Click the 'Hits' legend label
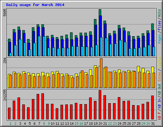Viewport: 163px width, 127px height. click(x=159, y=13)
